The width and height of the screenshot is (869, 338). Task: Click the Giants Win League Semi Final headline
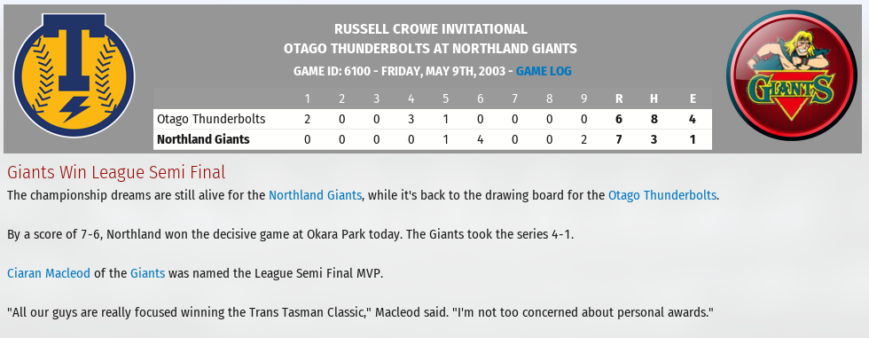click(116, 173)
